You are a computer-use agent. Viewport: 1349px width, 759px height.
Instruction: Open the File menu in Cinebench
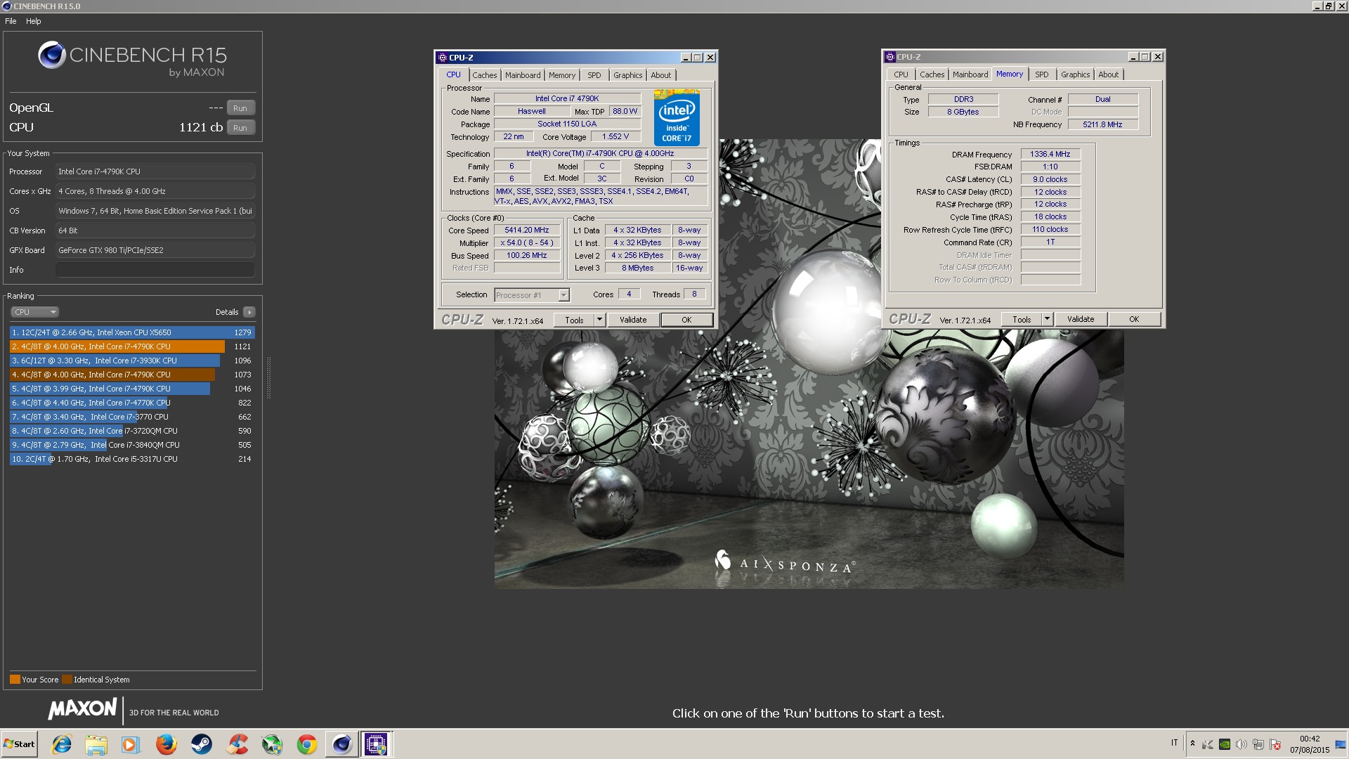pos(11,21)
